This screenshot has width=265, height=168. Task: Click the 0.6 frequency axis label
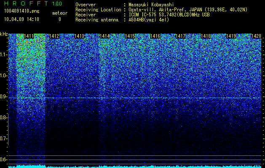coord(4,160)
